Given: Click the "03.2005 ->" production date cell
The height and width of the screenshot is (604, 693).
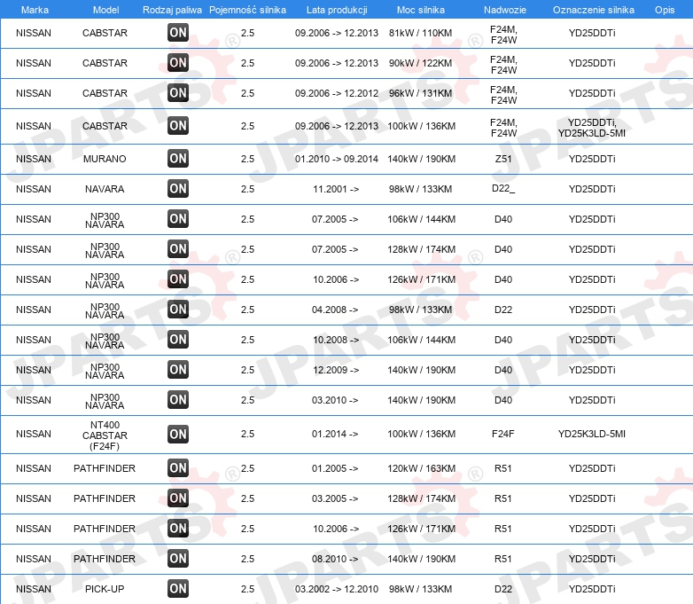Looking at the screenshot, I should [335, 498].
